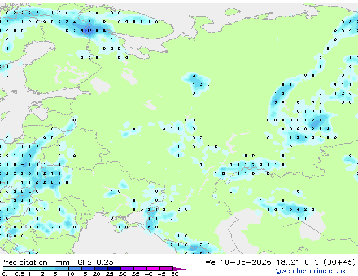Viewport: 358px width, 276px height.
Task: Click the legend scale label '0.1'
Action: click(6, 274)
